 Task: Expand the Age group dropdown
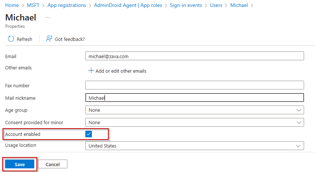coord(194,110)
